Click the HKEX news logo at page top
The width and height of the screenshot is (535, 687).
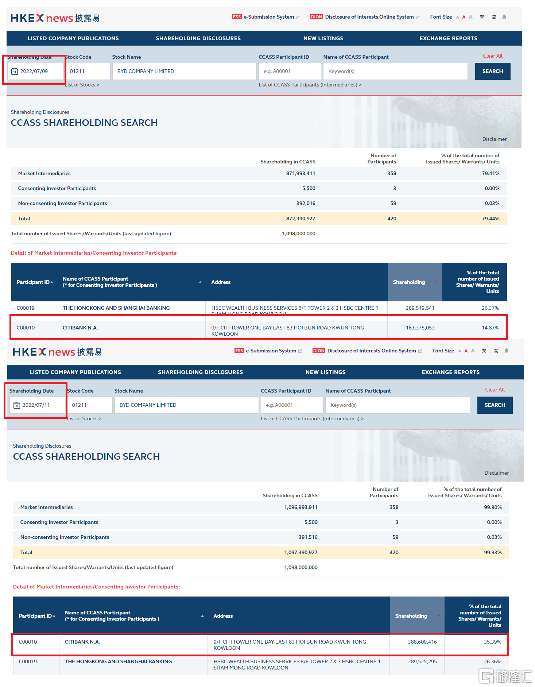(55, 18)
